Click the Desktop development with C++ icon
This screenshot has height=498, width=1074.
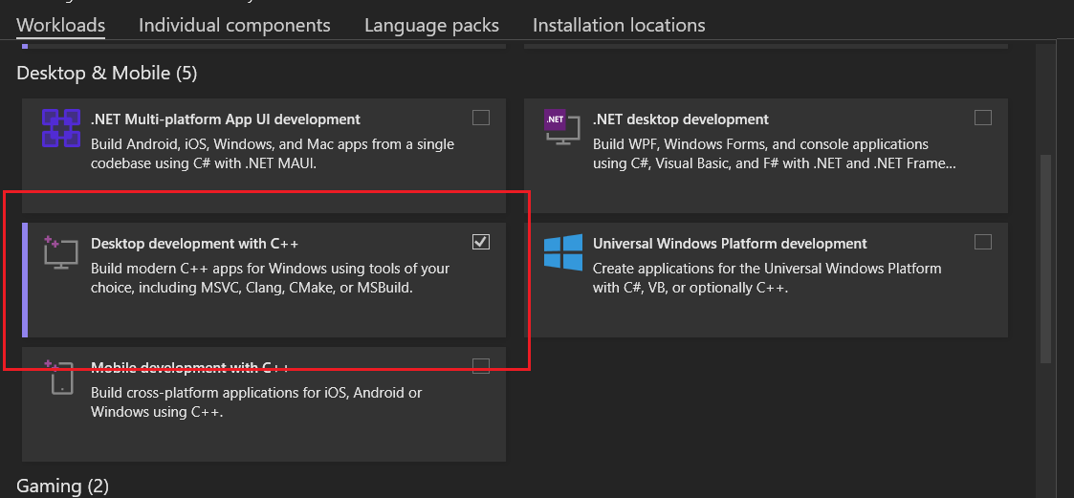pyautogui.click(x=59, y=252)
